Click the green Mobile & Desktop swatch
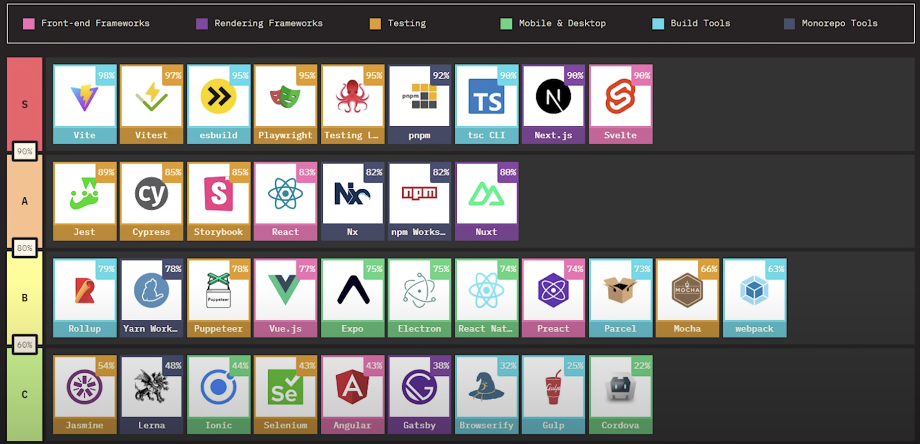 (506, 24)
